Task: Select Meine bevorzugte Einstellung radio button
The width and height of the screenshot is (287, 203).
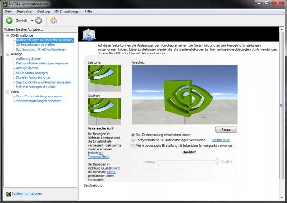Action: pos(133,146)
